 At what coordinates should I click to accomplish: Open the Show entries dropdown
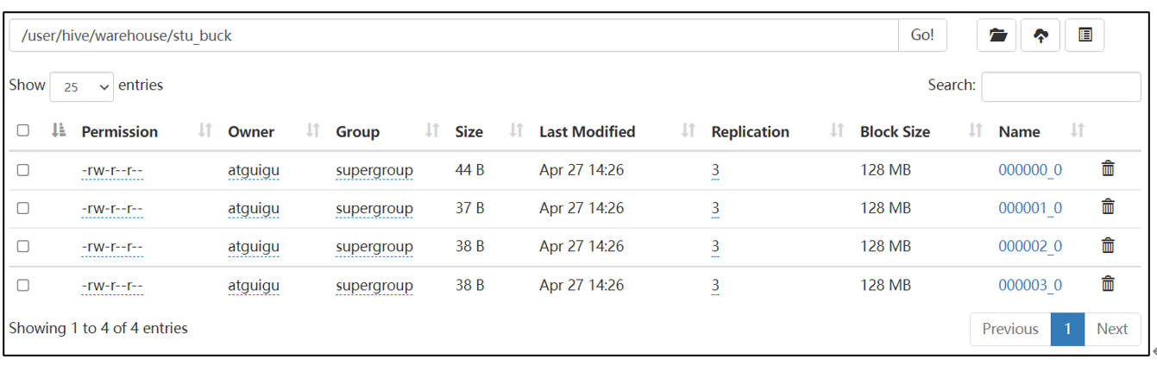tap(82, 86)
